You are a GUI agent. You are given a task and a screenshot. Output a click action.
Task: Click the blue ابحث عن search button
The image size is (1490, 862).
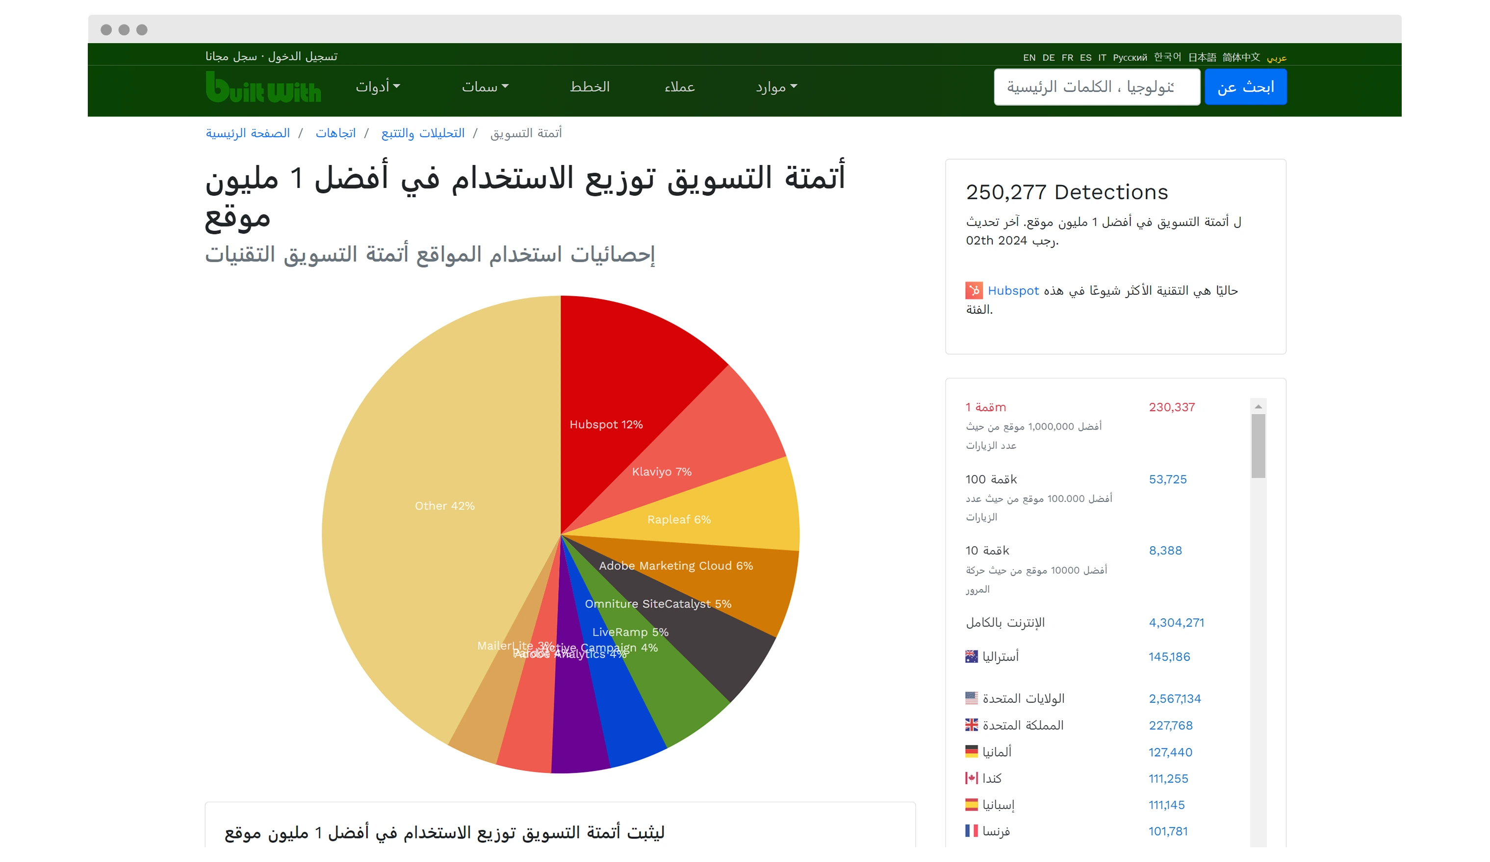[1245, 87]
